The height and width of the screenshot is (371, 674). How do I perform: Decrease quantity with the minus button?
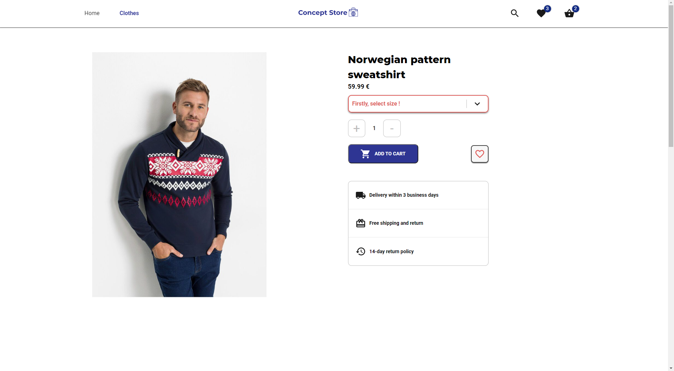point(392,128)
